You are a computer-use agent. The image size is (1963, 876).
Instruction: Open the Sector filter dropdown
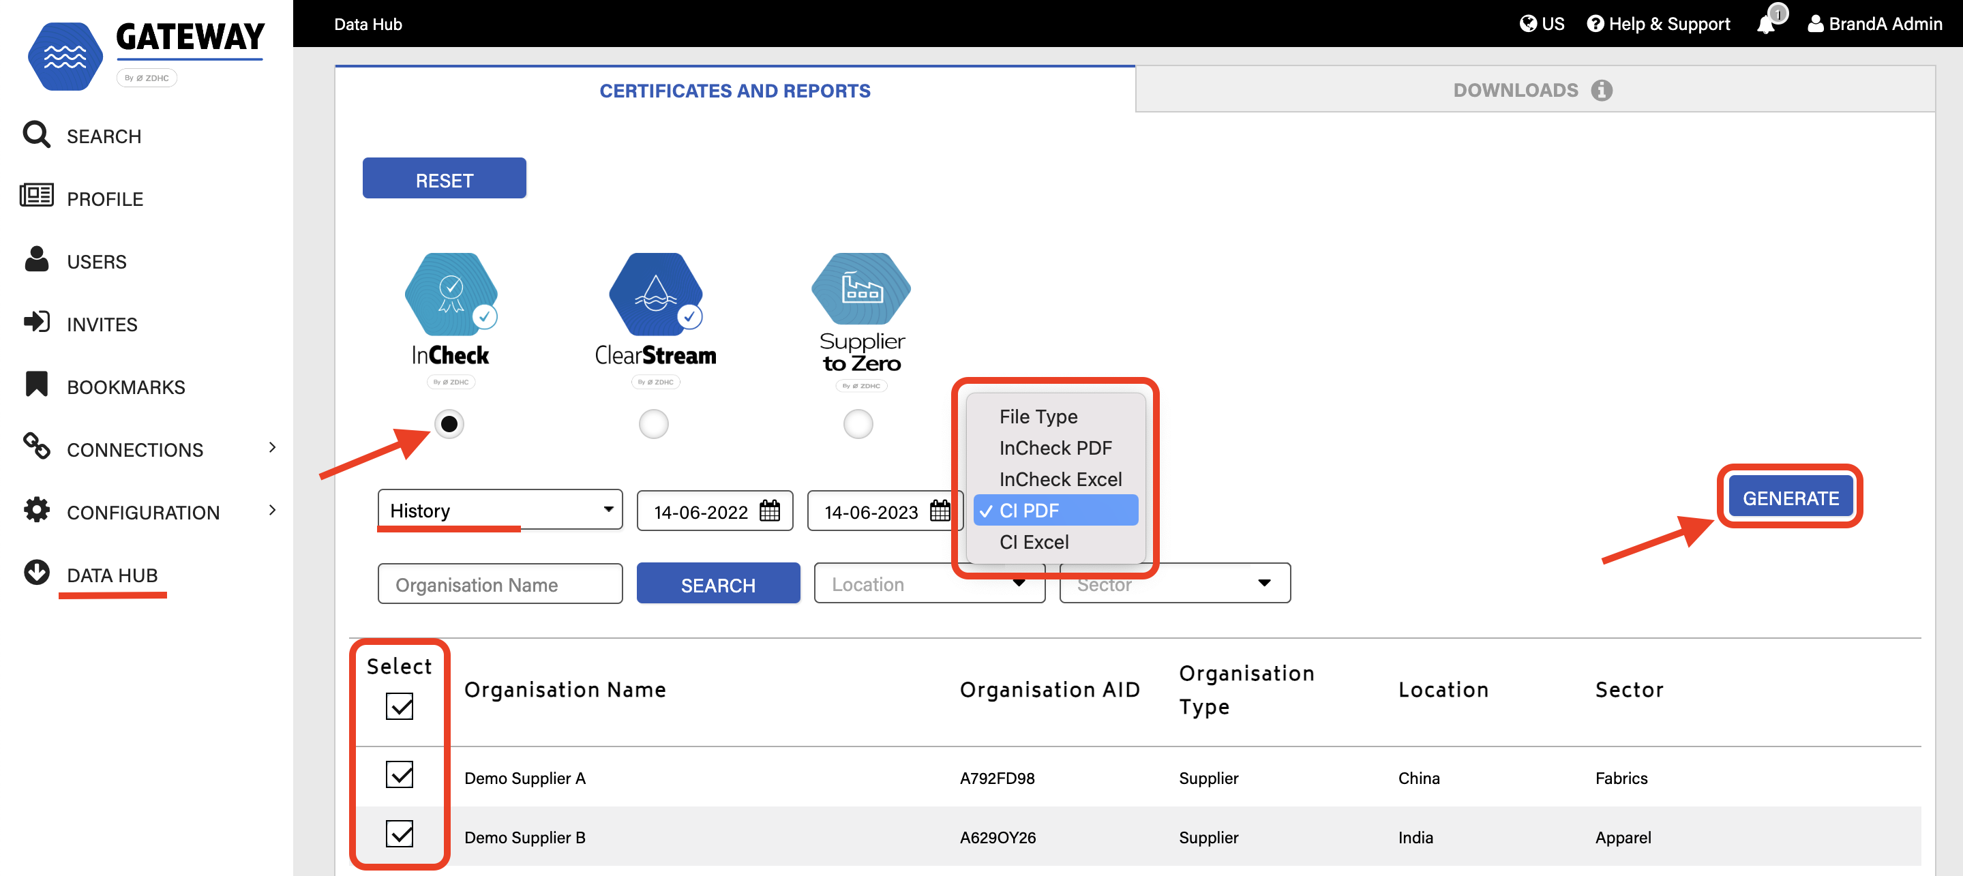click(x=1174, y=584)
